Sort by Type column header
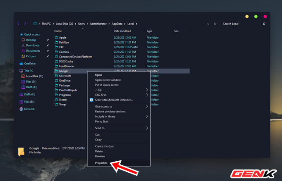The width and height of the screenshot is (282, 181). 149,31
